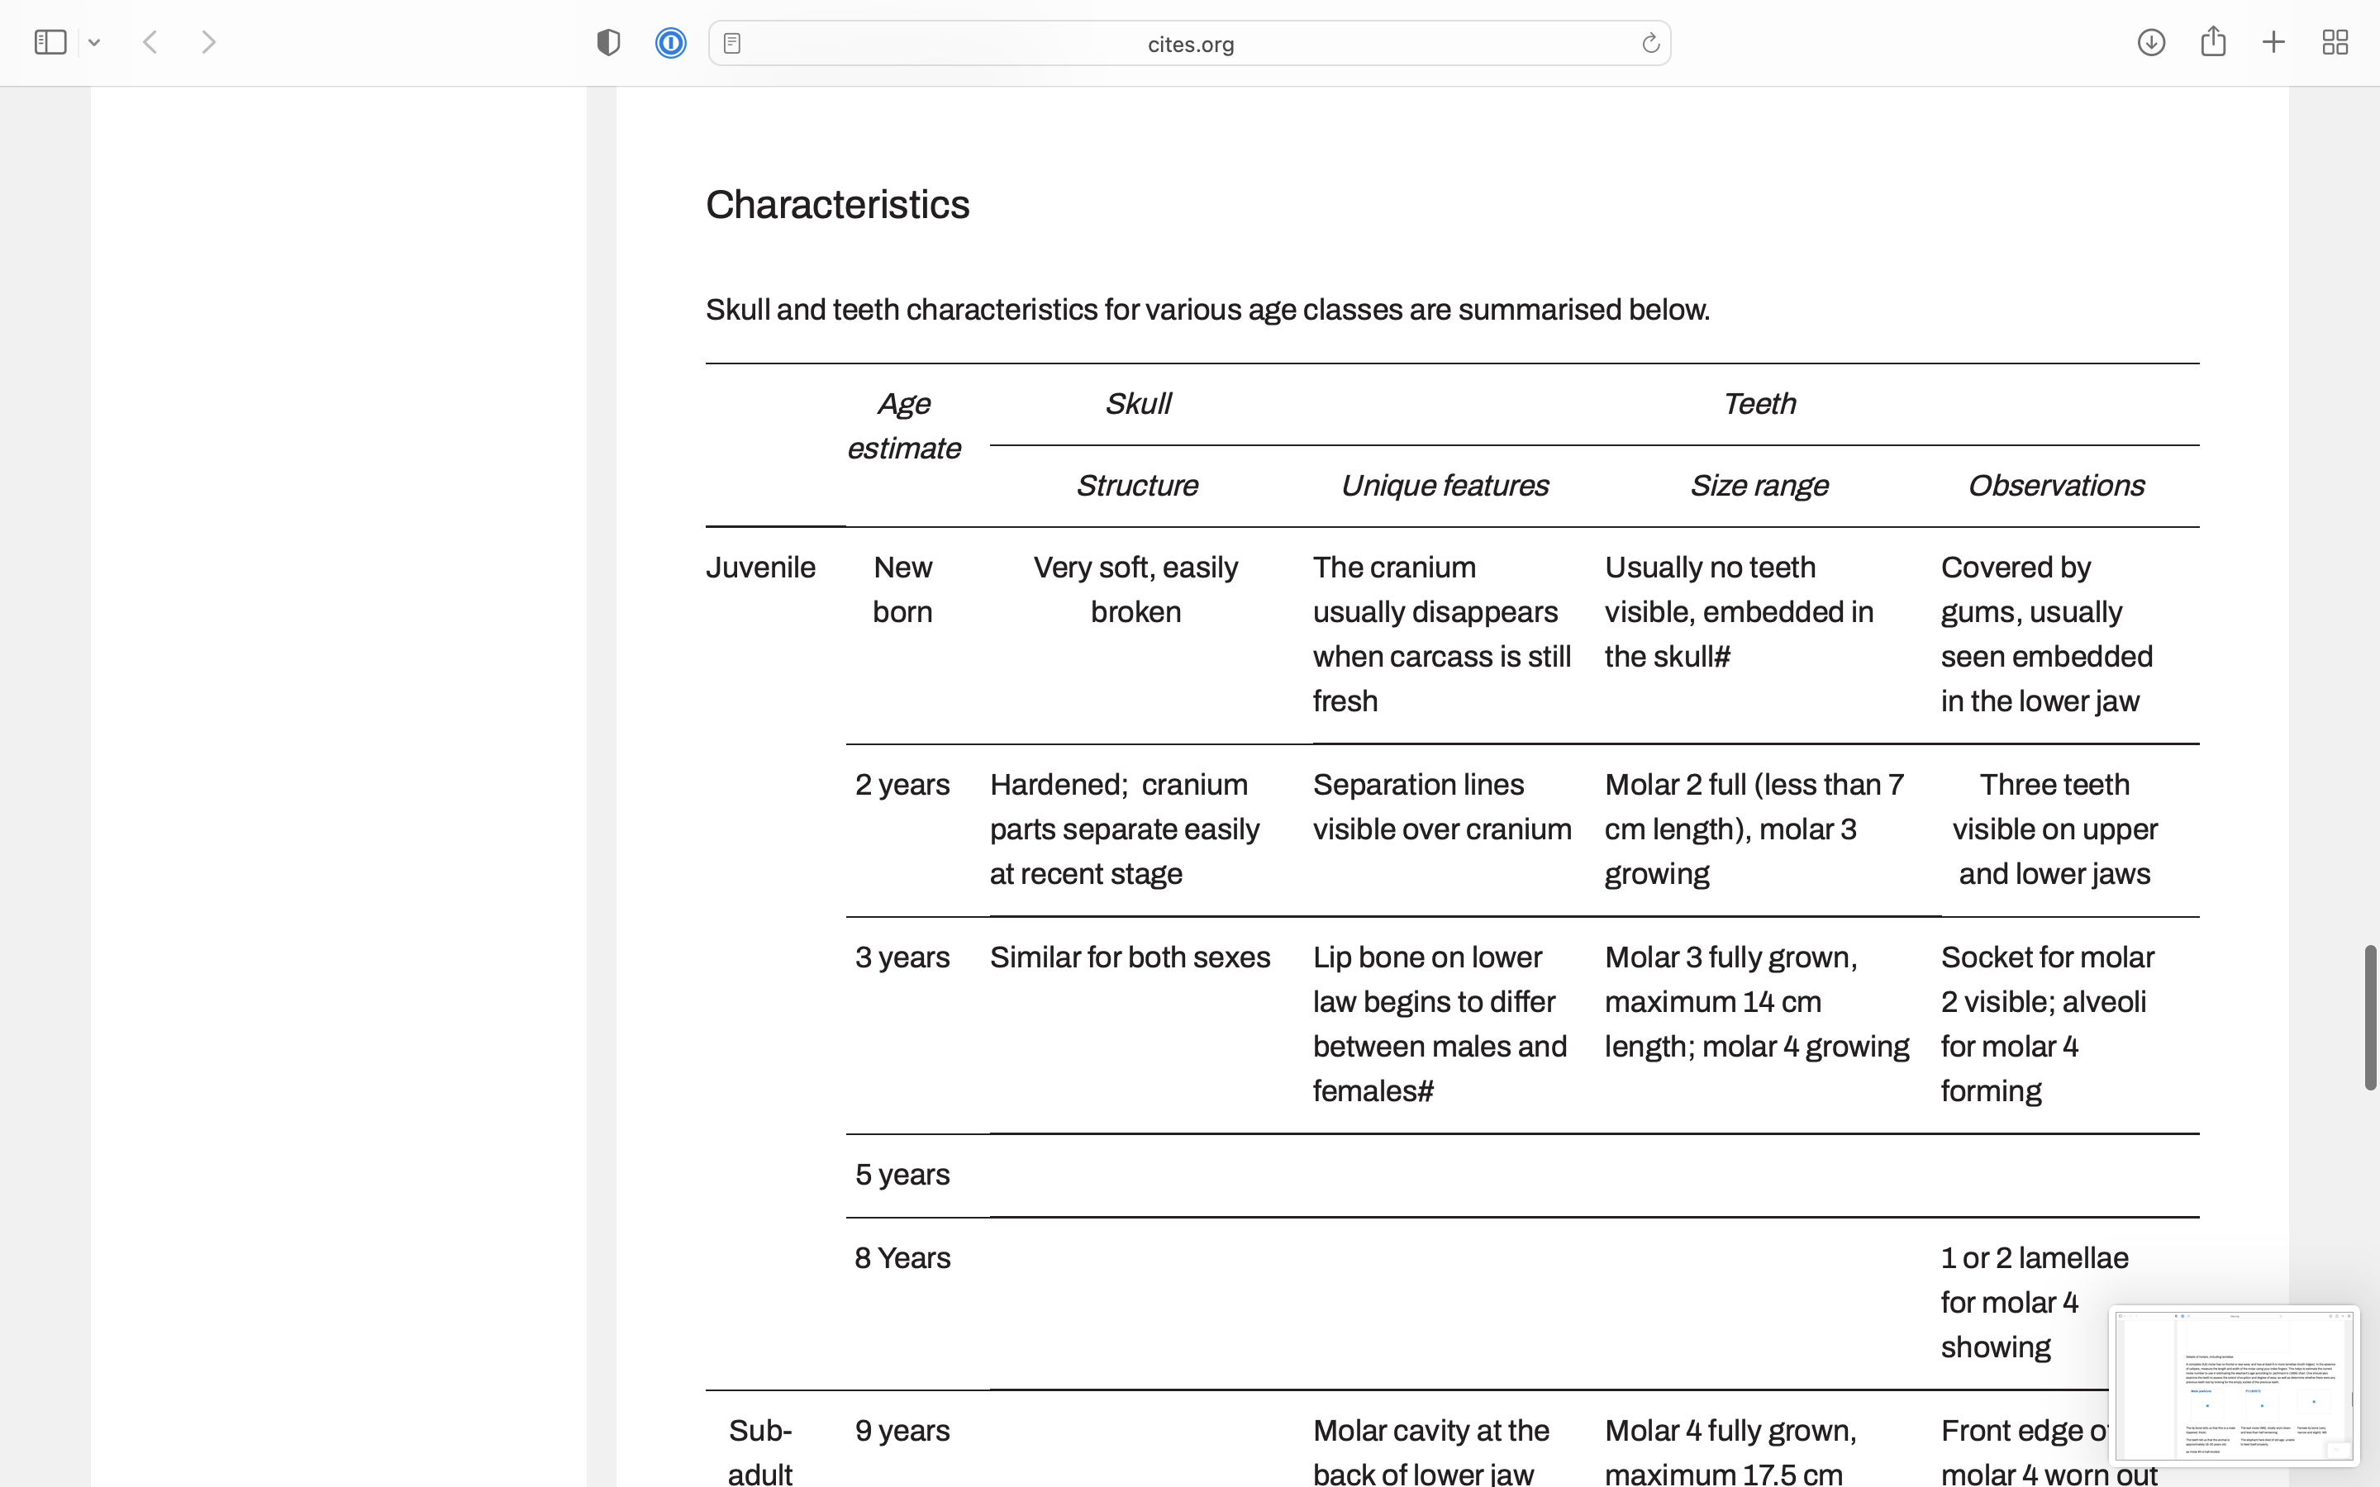The image size is (2380, 1487).
Task: Click 'Three teeth visible' observations cell
Action: [x=2054, y=829]
